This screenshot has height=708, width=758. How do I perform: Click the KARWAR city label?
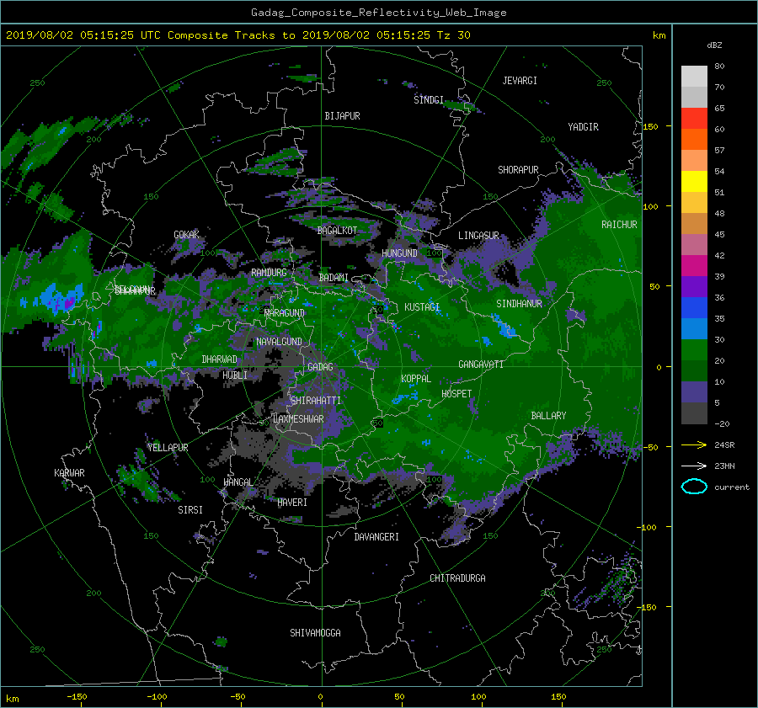[x=69, y=472]
